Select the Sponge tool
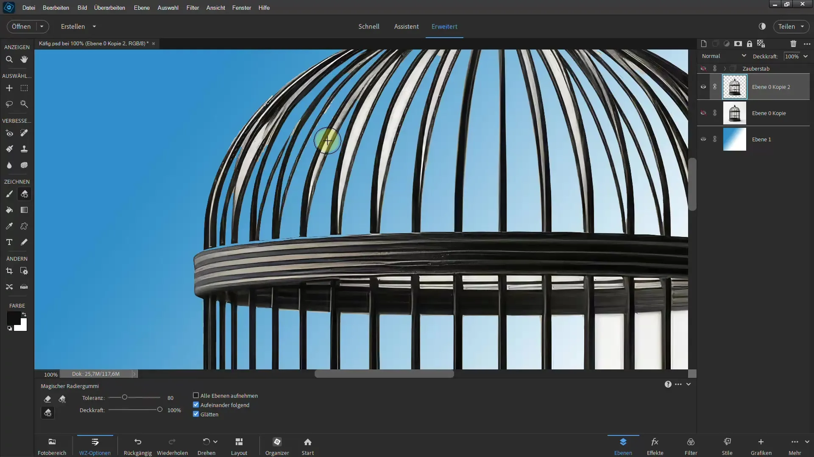 [24, 165]
